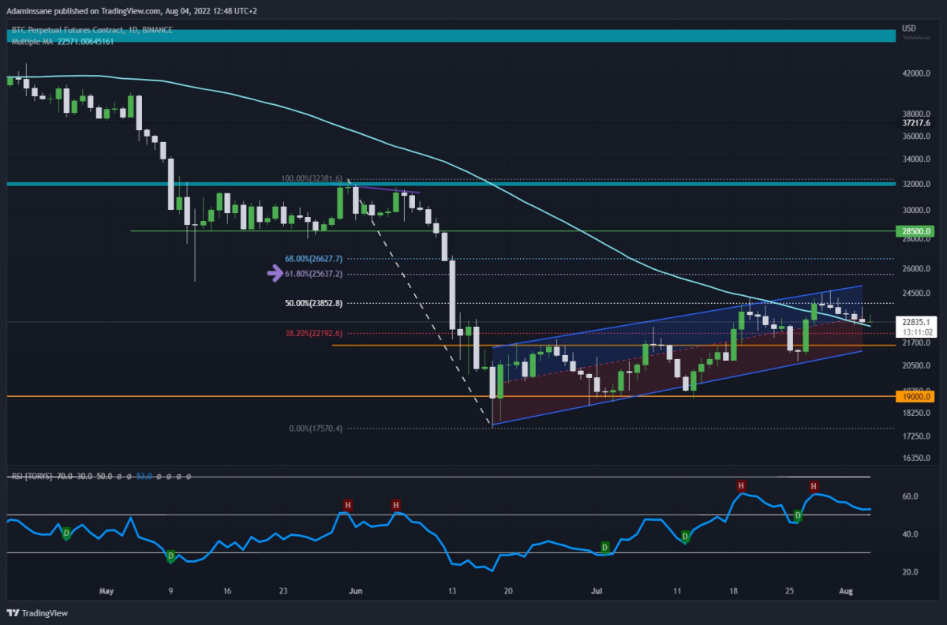
Task: Select the Jun date label on time axis
Action: pyautogui.click(x=355, y=590)
